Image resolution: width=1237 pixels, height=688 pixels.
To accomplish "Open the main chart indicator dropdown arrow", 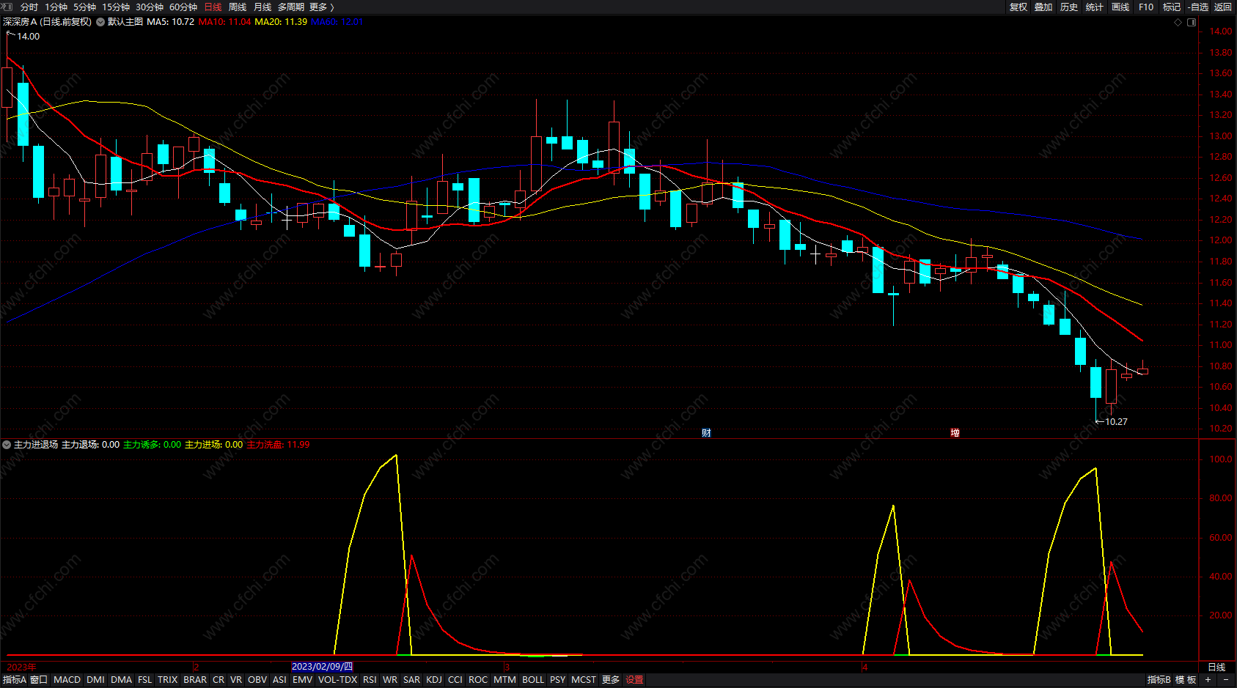I will tap(100, 22).
